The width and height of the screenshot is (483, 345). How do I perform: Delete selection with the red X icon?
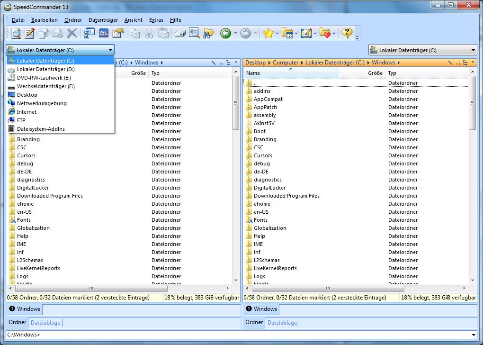click(x=72, y=33)
